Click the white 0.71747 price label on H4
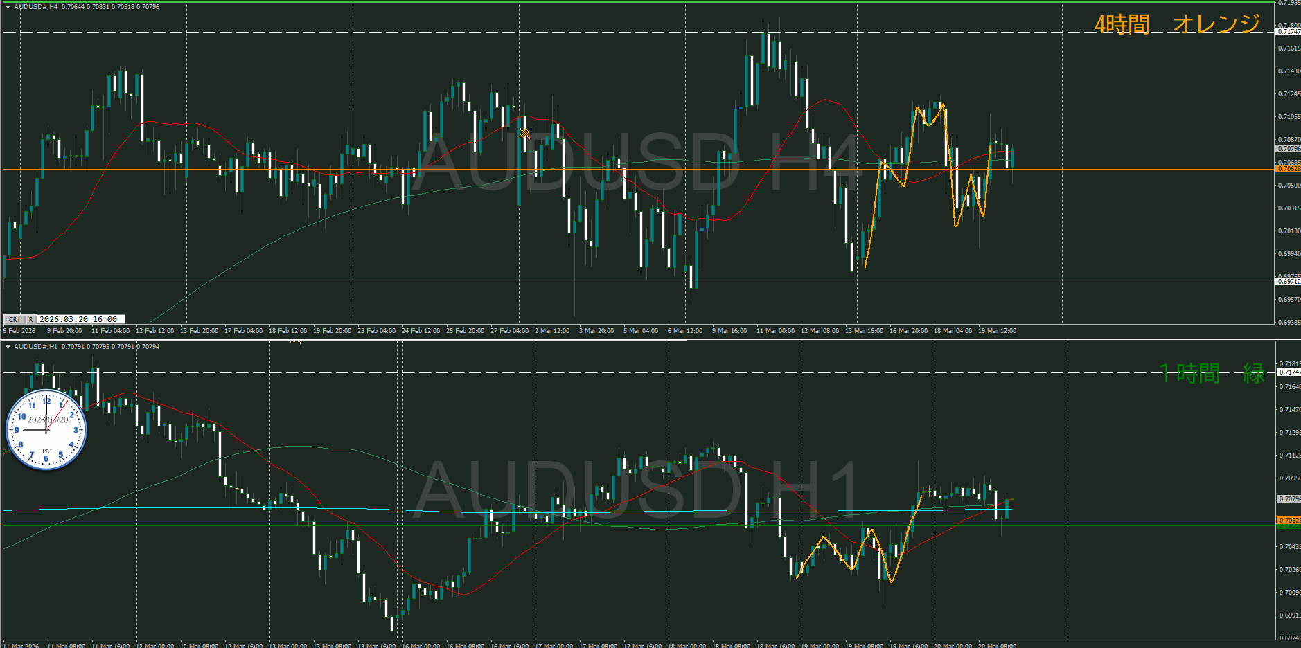 (x=1288, y=32)
